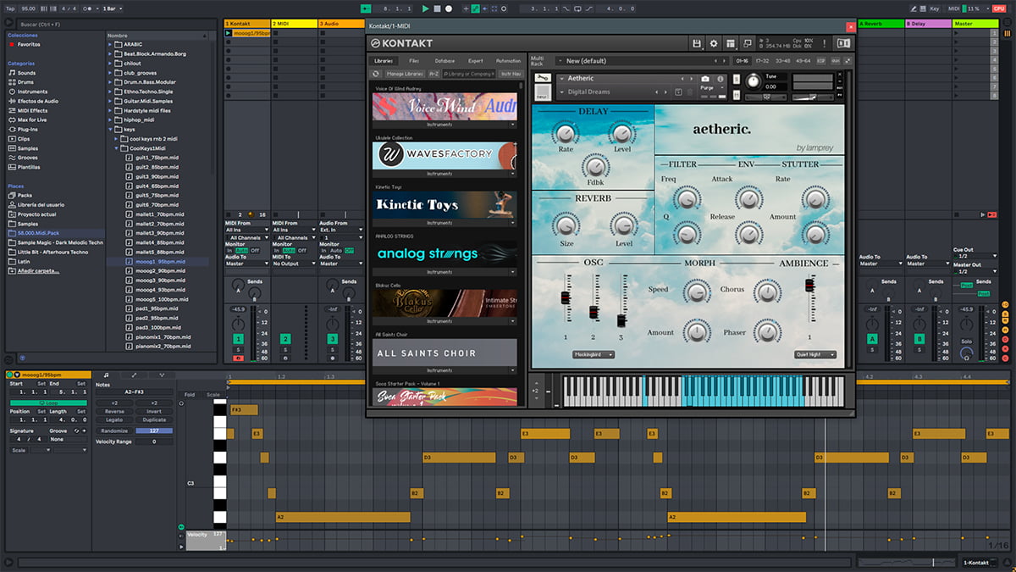The height and width of the screenshot is (572, 1016).
Task: Save instrument with Kontakt disk icon
Action: pyautogui.click(x=696, y=43)
